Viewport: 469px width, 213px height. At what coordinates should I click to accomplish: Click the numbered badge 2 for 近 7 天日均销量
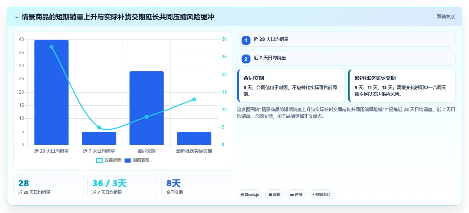tap(246, 59)
